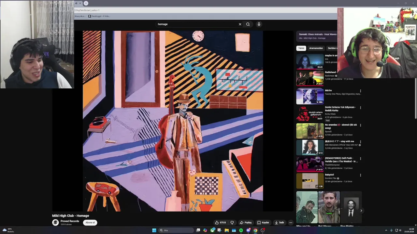Open 'maybe in an...' video thumbnail
The width and height of the screenshot is (417, 234).
310,61
